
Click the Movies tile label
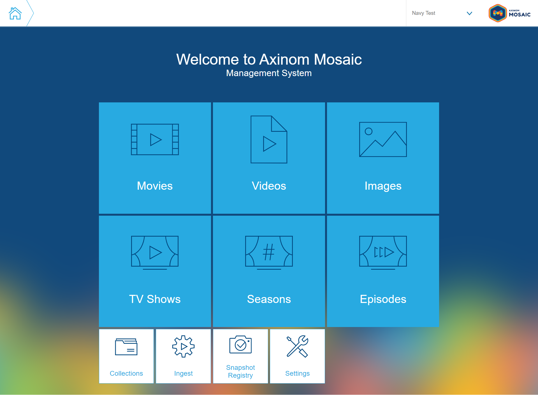(155, 186)
